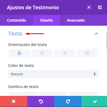Set text orientation to right aligned
107x107 pixels.
coord(65,53)
